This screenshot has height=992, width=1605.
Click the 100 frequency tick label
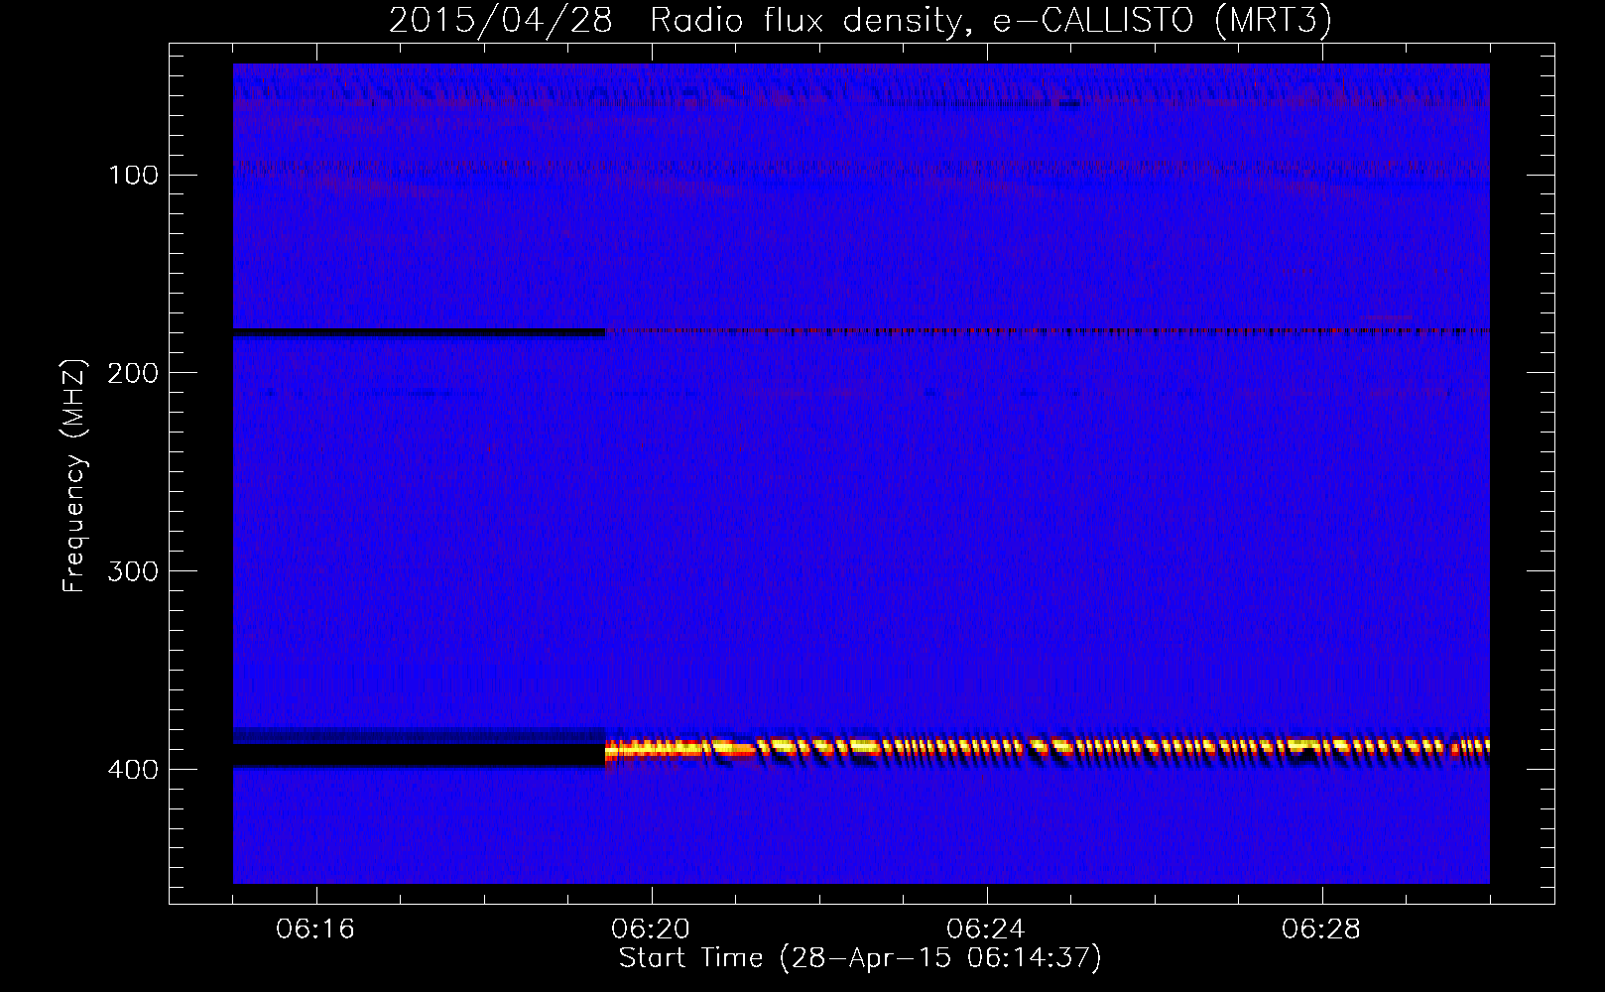[133, 175]
